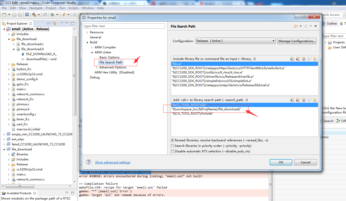Open the view menu triangle in dialog header
The image size is (346, 201).
pyautogui.click(x=316, y=26)
